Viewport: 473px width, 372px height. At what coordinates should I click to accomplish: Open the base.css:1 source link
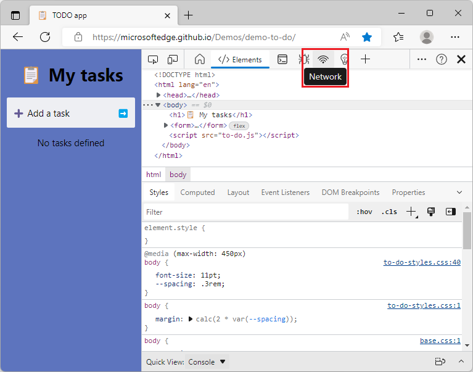tap(440, 341)
